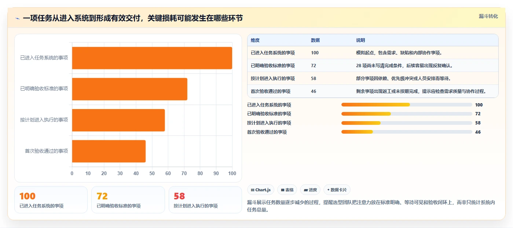513x228 pixels.
Task: Click the 按计划进入执行的事项 bar in the chart
Action: pyautogui.click(x=118, y=120)
